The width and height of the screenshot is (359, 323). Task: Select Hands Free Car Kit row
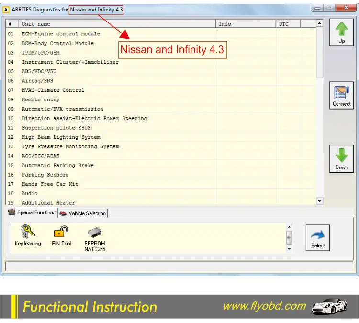point(161,184)
